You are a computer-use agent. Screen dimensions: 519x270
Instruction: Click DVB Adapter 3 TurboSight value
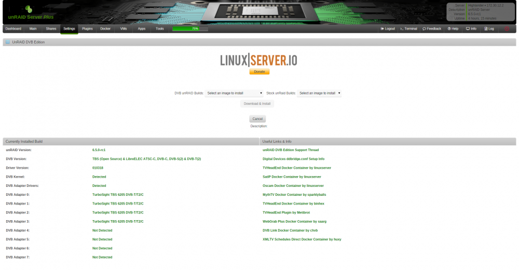tap(118, 222)
